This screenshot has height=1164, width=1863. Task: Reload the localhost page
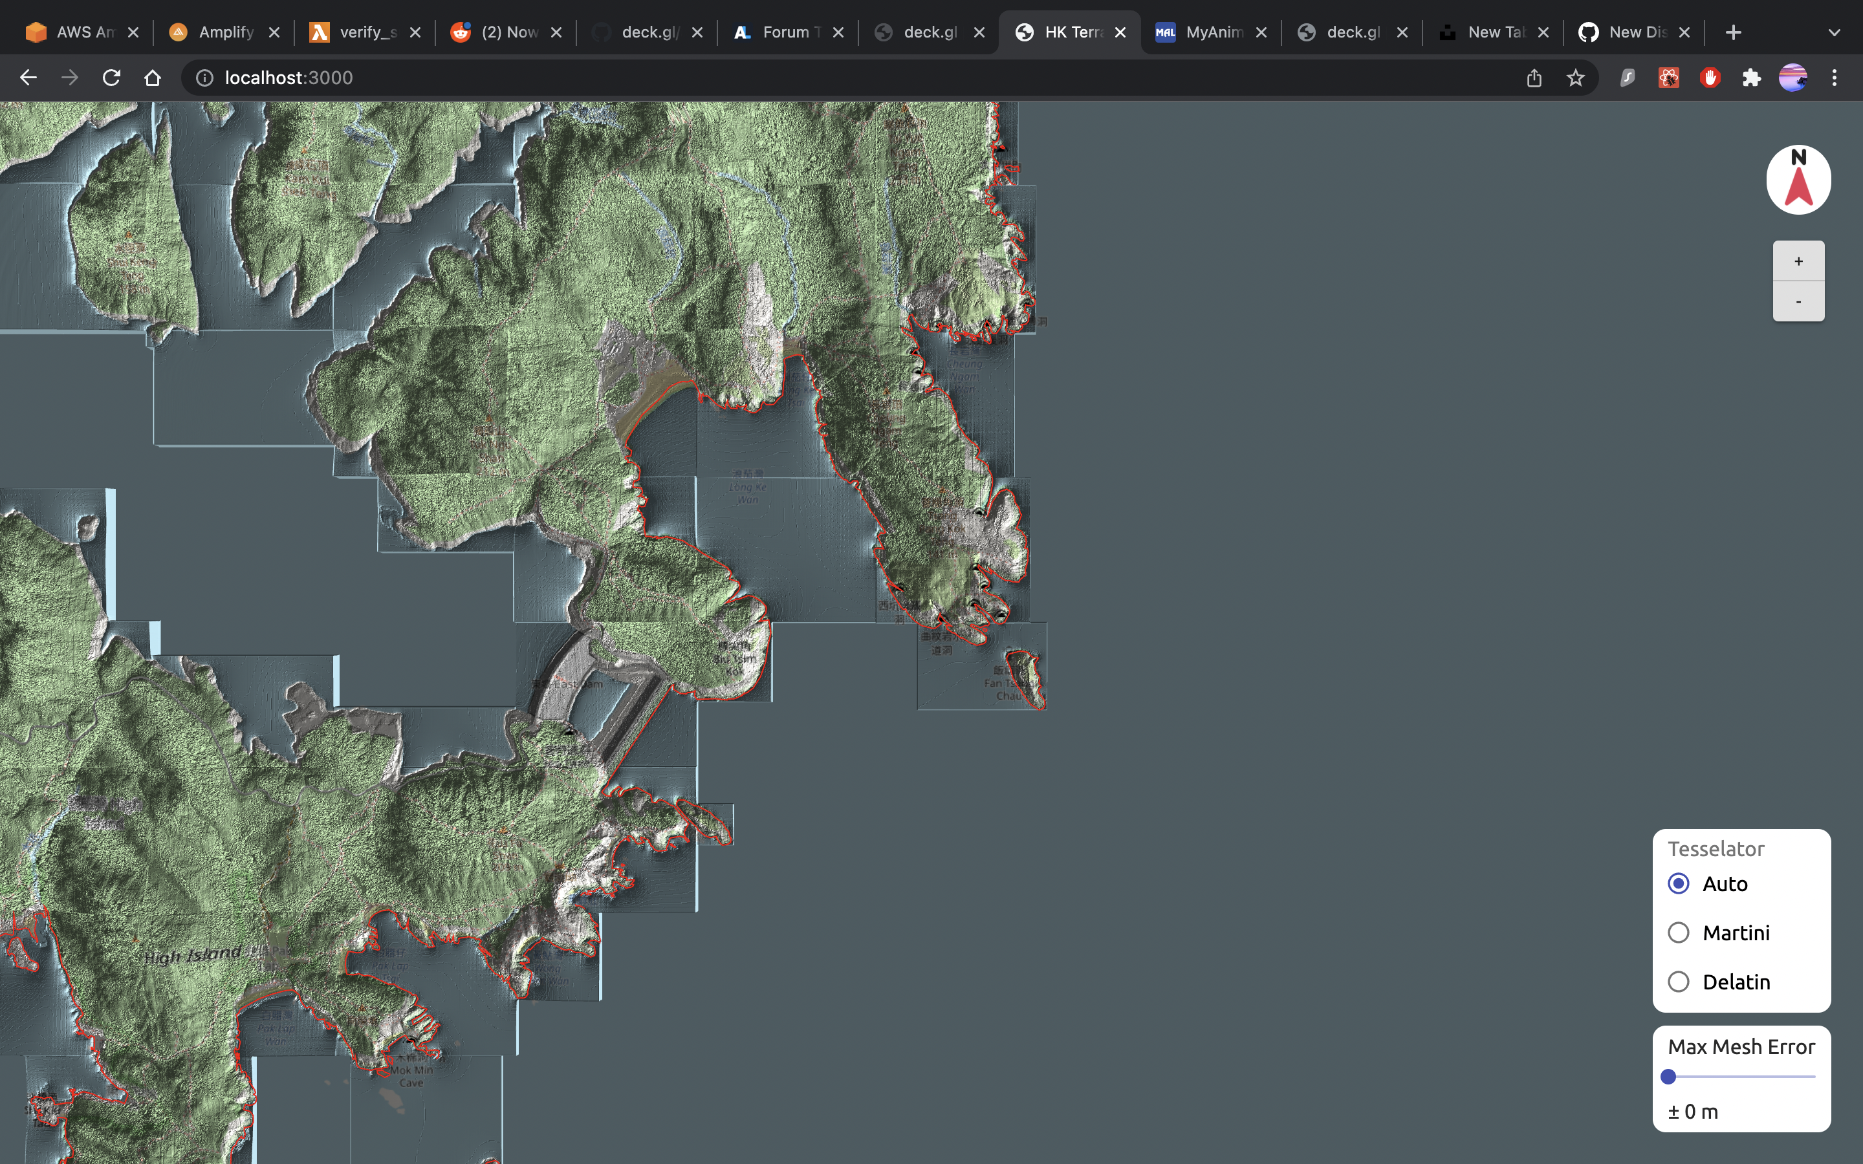(x=112, y=78)
